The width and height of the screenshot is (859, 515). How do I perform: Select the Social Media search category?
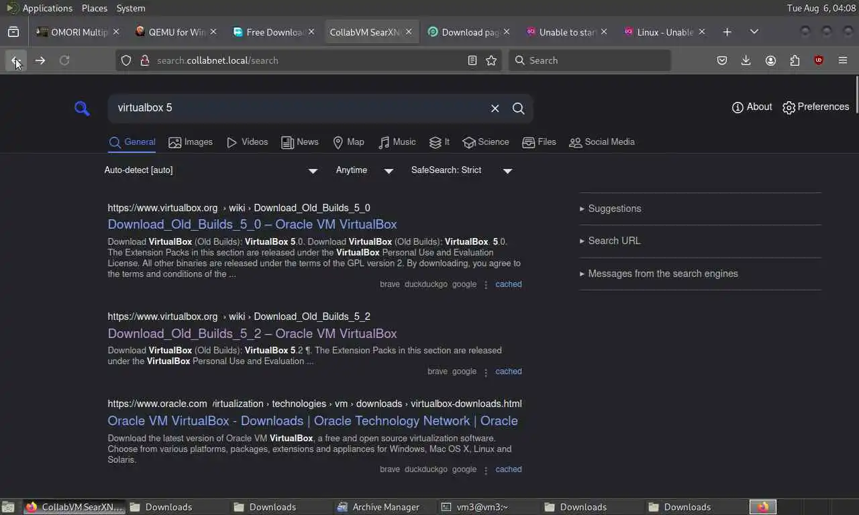[601, 142]
